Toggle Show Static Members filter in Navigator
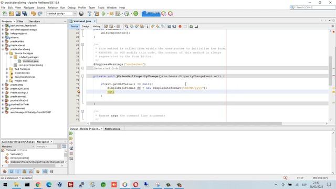 tap(18, 172)
